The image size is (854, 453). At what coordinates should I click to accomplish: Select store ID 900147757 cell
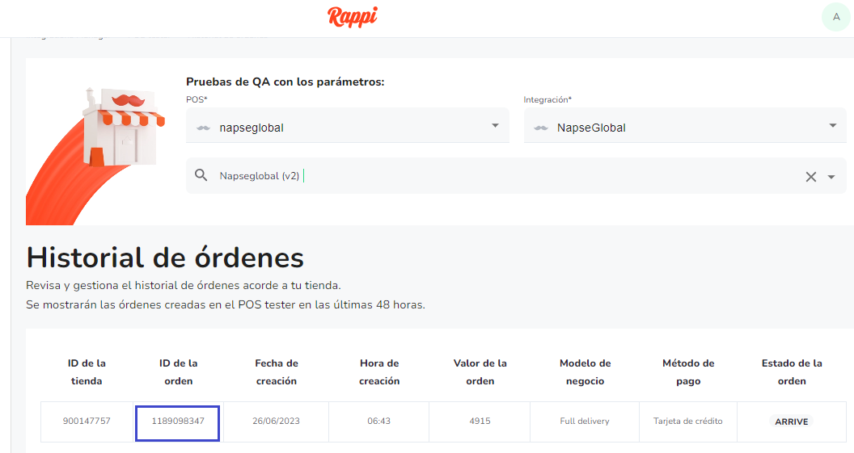tap(87, 422)
